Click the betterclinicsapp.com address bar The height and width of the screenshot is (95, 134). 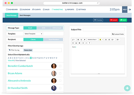click(71, 3)
